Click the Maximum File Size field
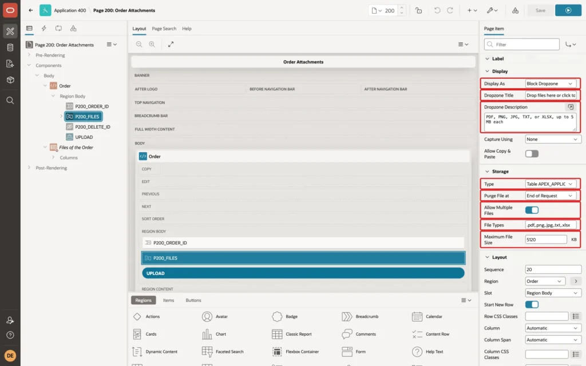The height and width of the screenshot is (366, 586). click(x=545, y=240)
